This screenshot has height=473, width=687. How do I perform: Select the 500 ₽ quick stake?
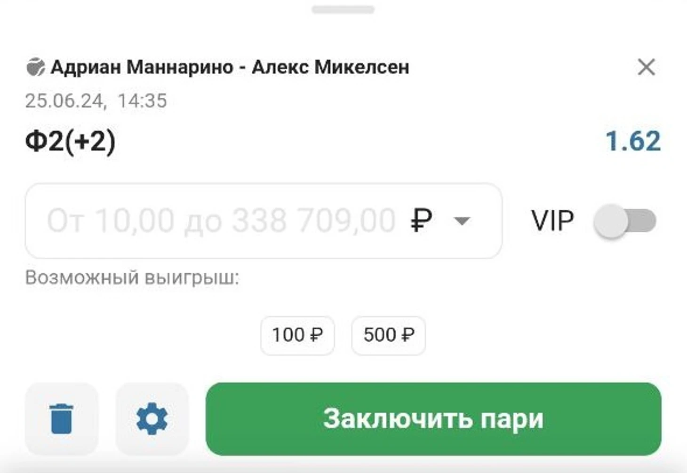(389, 335)
